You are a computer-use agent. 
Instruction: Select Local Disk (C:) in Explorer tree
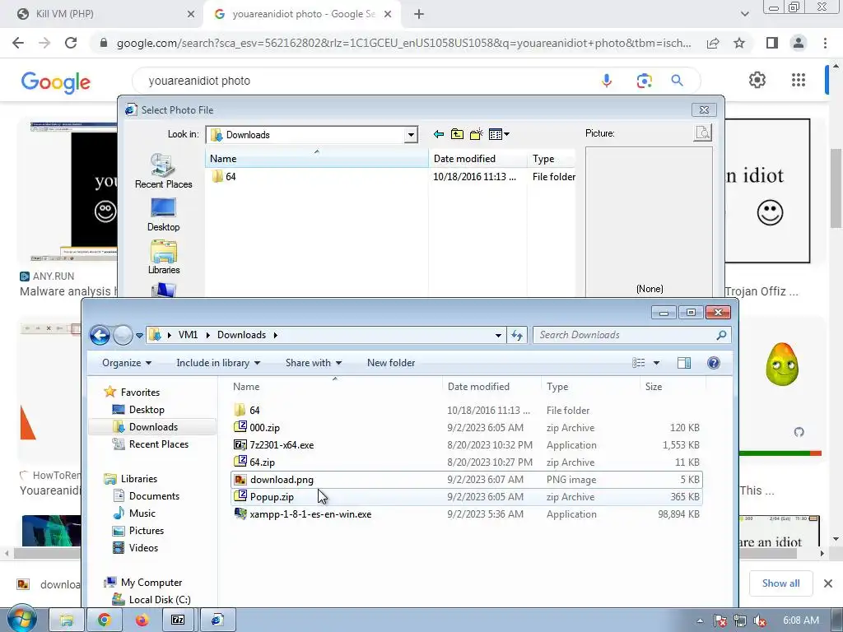(x=159, y=599)
